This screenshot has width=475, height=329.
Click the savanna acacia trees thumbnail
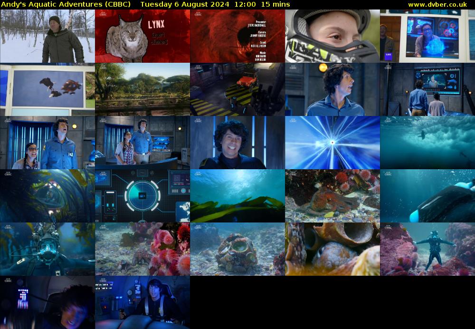[142, 89]
